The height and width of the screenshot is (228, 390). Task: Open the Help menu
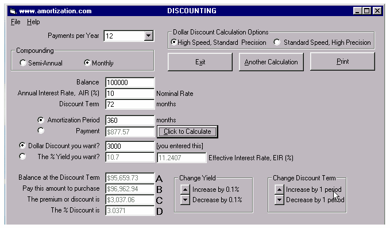click(33, 22)
